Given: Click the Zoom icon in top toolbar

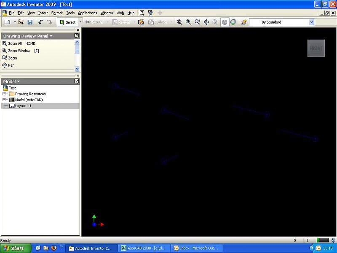Looking at the screenshot, I should point(197,22).
